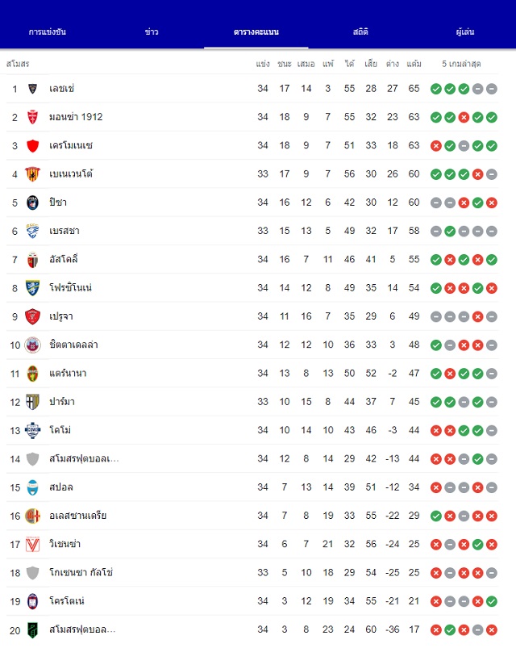Open the สถิติ tab
This screenshot has height=648, width=516.
tap(360, 31)
